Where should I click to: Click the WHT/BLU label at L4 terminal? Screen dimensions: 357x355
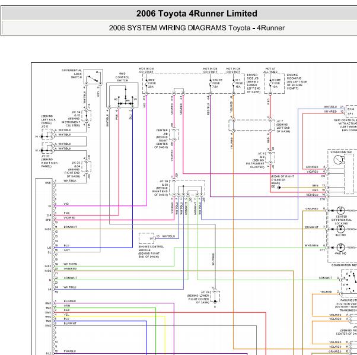click(x=70, y=287)
